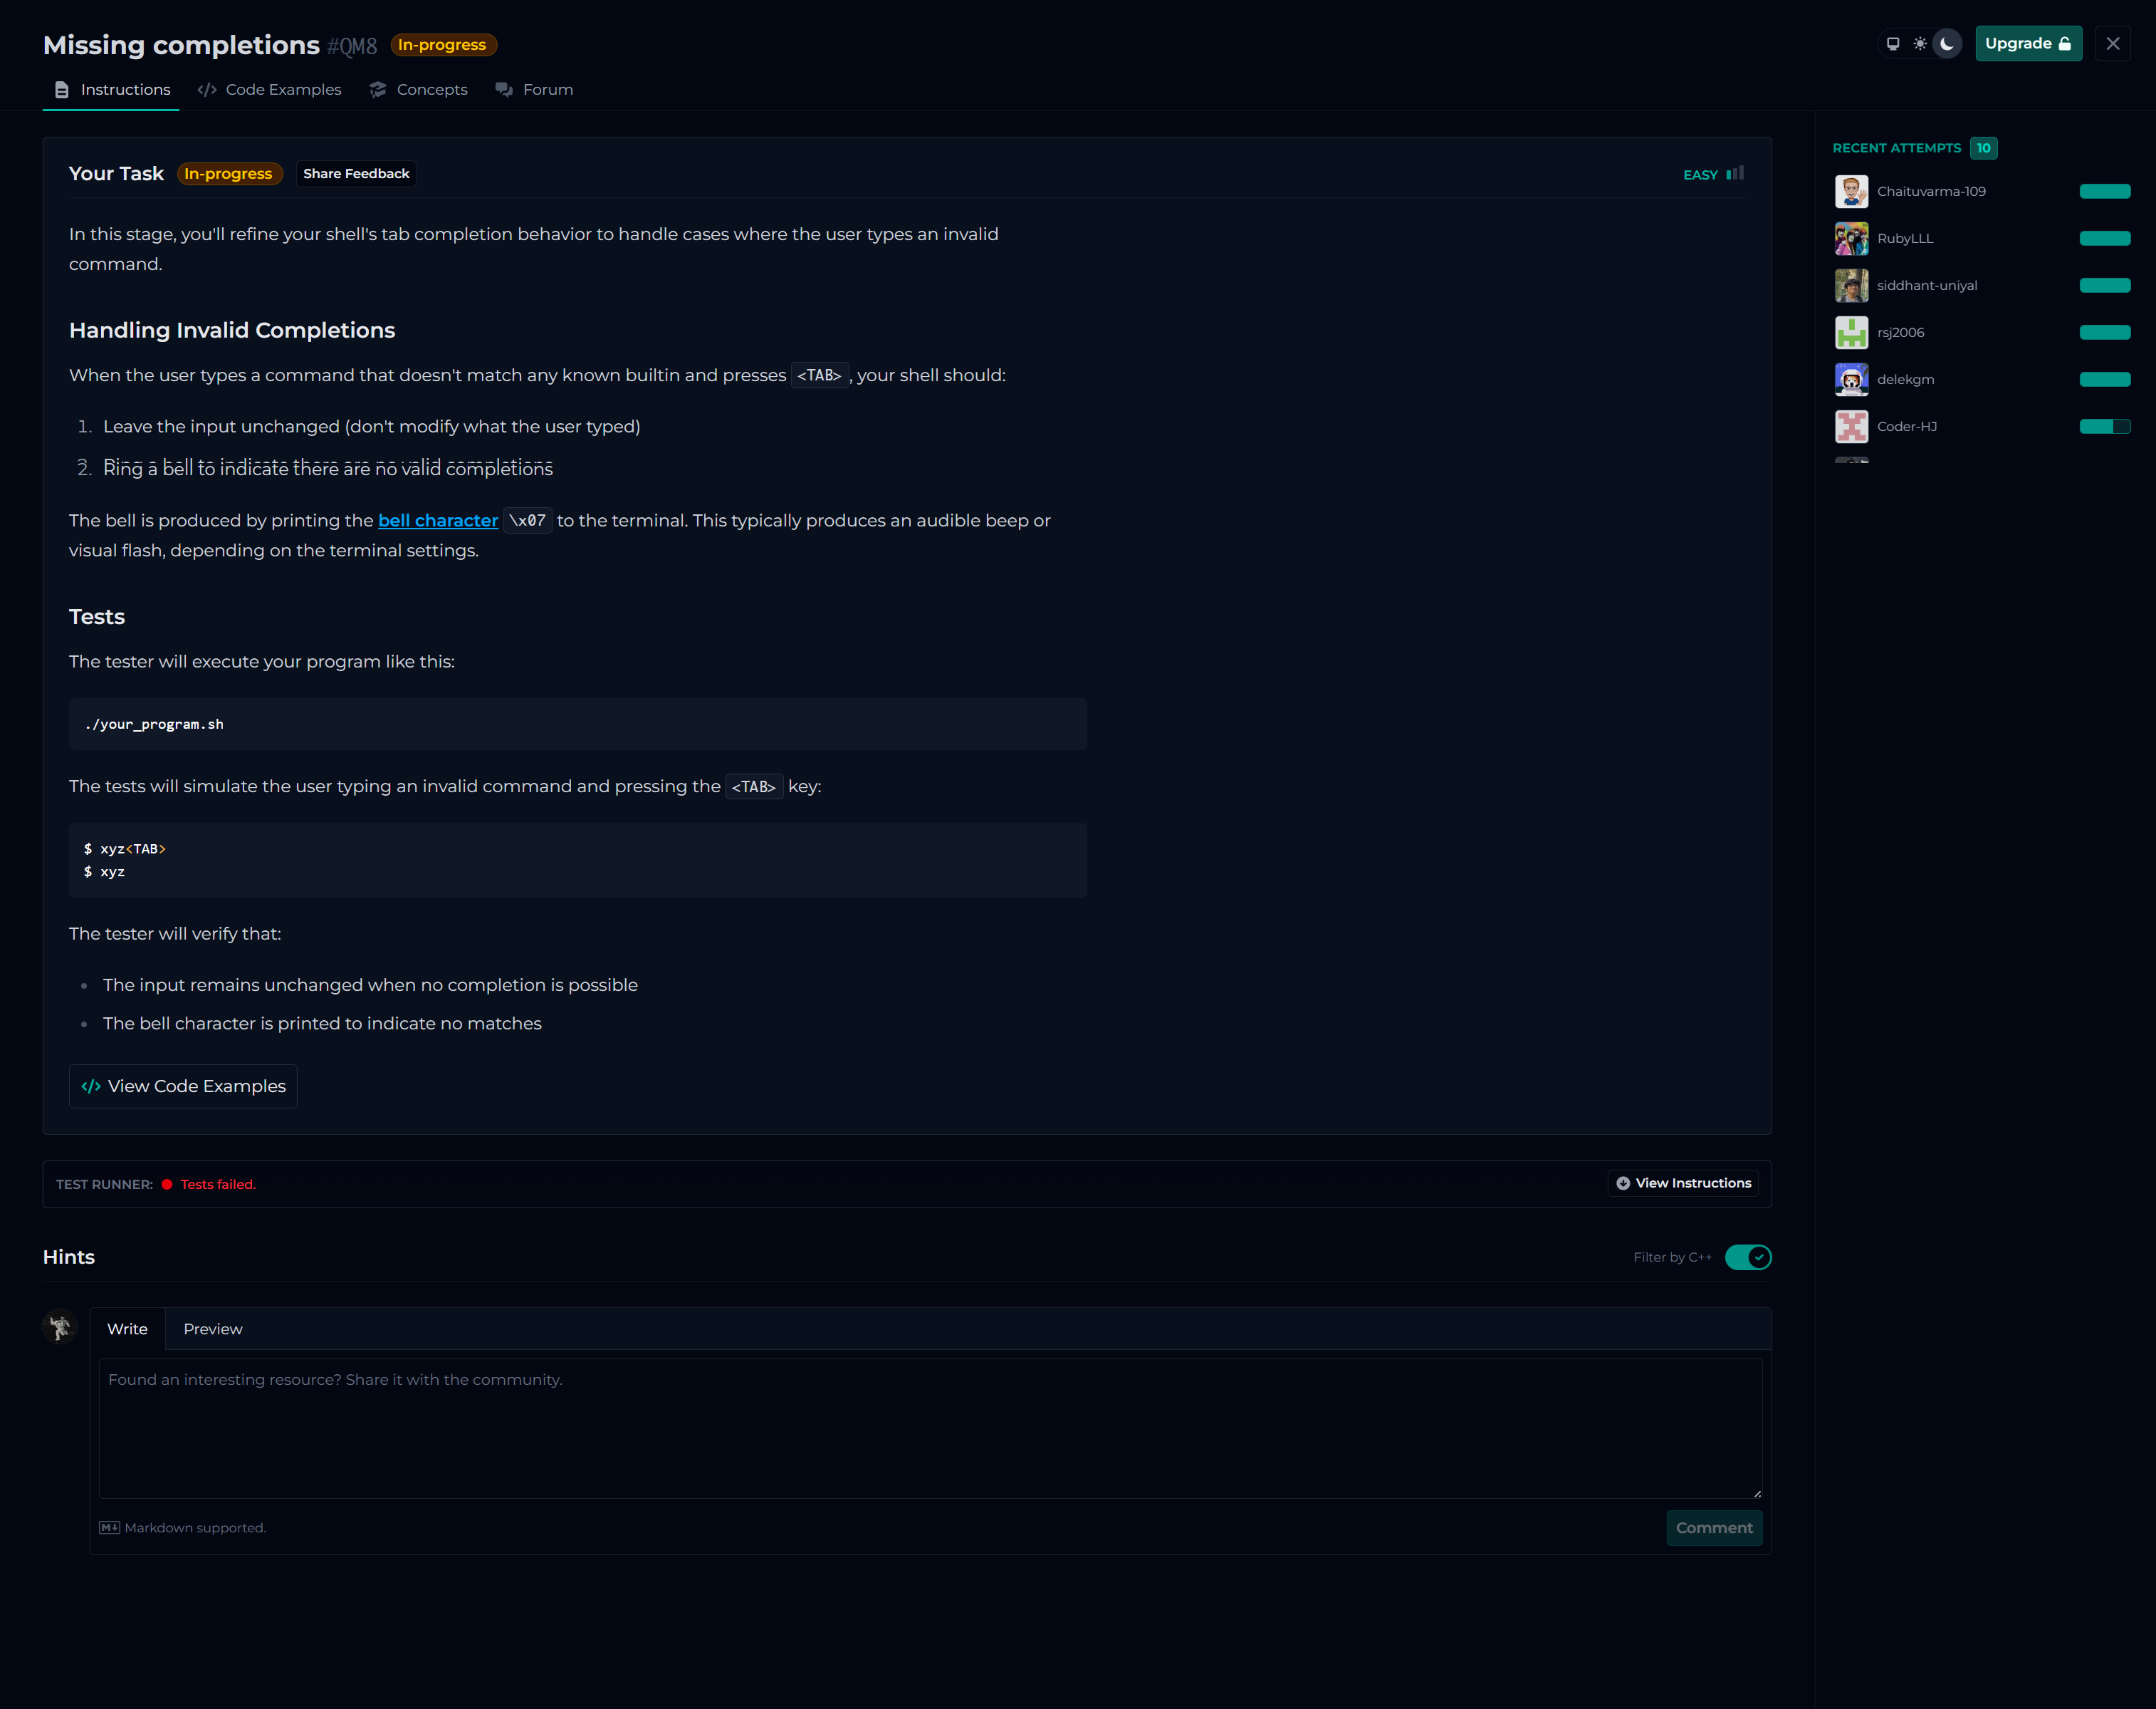Follow the bell character link
This screenshot has width=2156, height=1709.
tap(437, 520)
